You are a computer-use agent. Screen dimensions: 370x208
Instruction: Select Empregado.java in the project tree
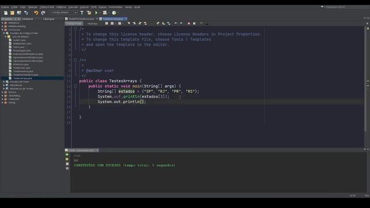click(x=22, y=50)
